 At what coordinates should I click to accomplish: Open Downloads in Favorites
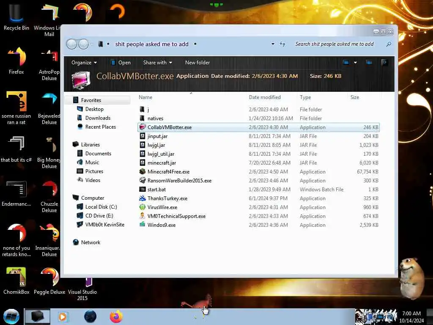click(x=98, y=118)
